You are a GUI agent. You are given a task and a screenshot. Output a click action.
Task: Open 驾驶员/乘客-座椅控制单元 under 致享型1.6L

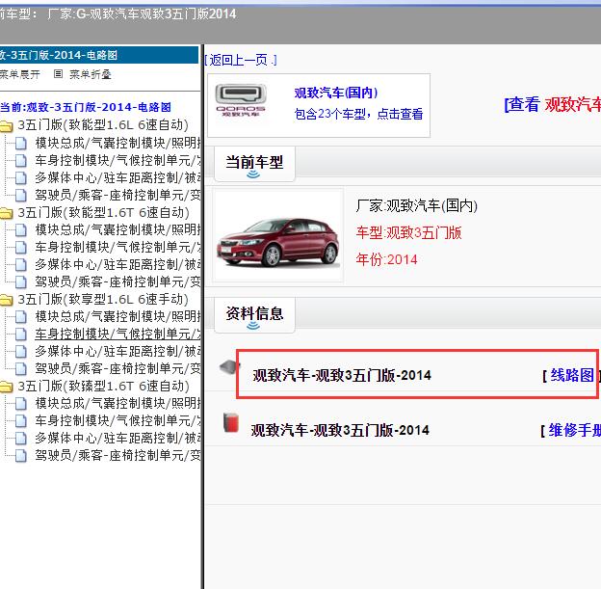click(118, 369)
